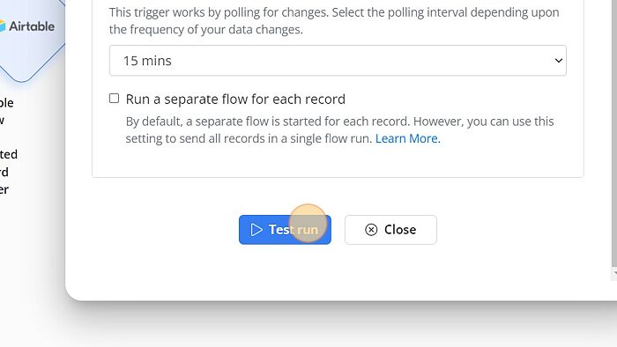Click the Airtable logo icon

pos(3,26)
